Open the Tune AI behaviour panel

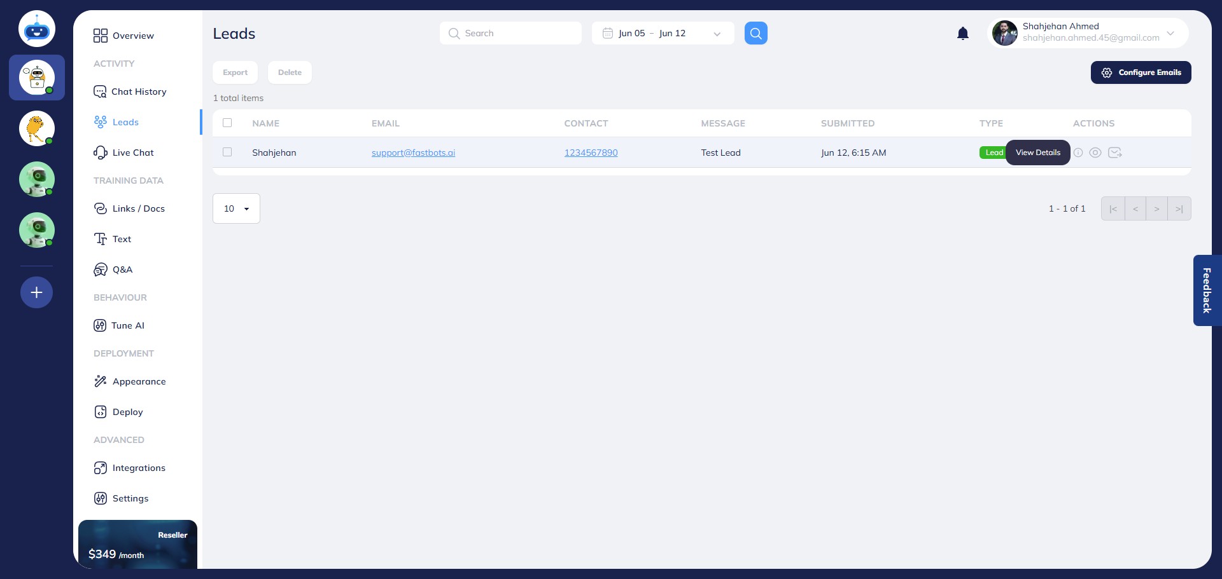coord(101,325)
